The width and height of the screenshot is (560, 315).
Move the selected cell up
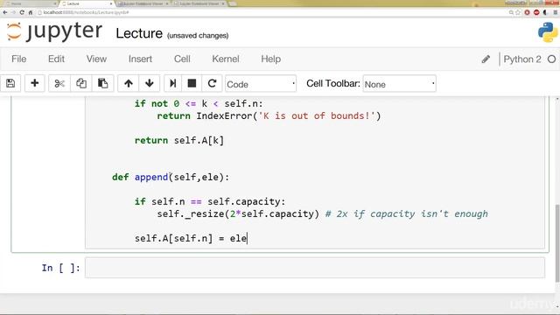pyautogui.click(x=129, y=84)
